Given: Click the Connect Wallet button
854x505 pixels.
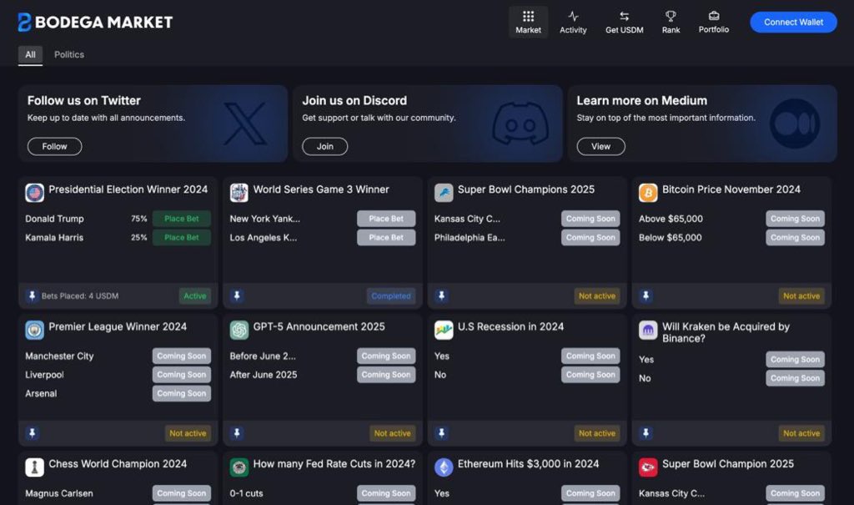Looking at the screenshot, I should point(793,23).
